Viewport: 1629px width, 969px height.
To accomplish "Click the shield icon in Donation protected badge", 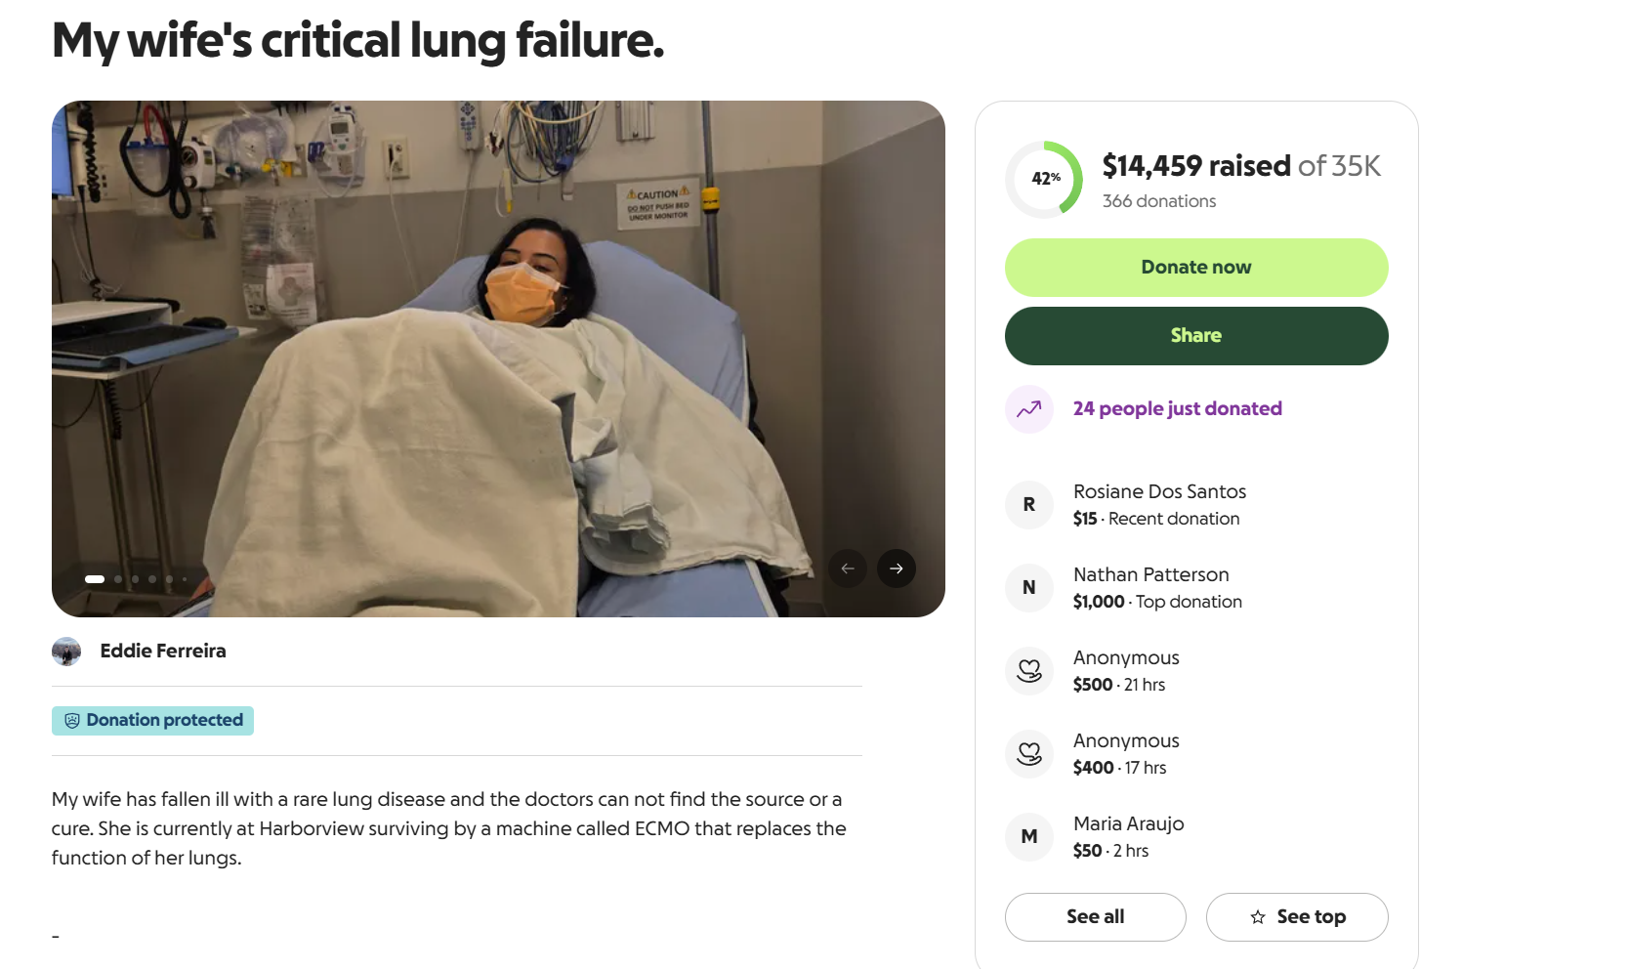I will (x=72, y=721).
